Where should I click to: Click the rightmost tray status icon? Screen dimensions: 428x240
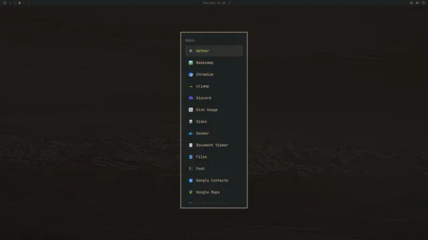[x=423, y=3]
